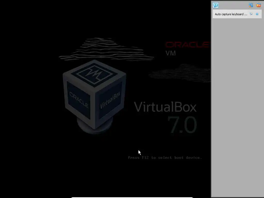Click the disable-message icon beside Auto capture keyboard
Viewport: 264px width, 198px height.
tap(251, 14)
